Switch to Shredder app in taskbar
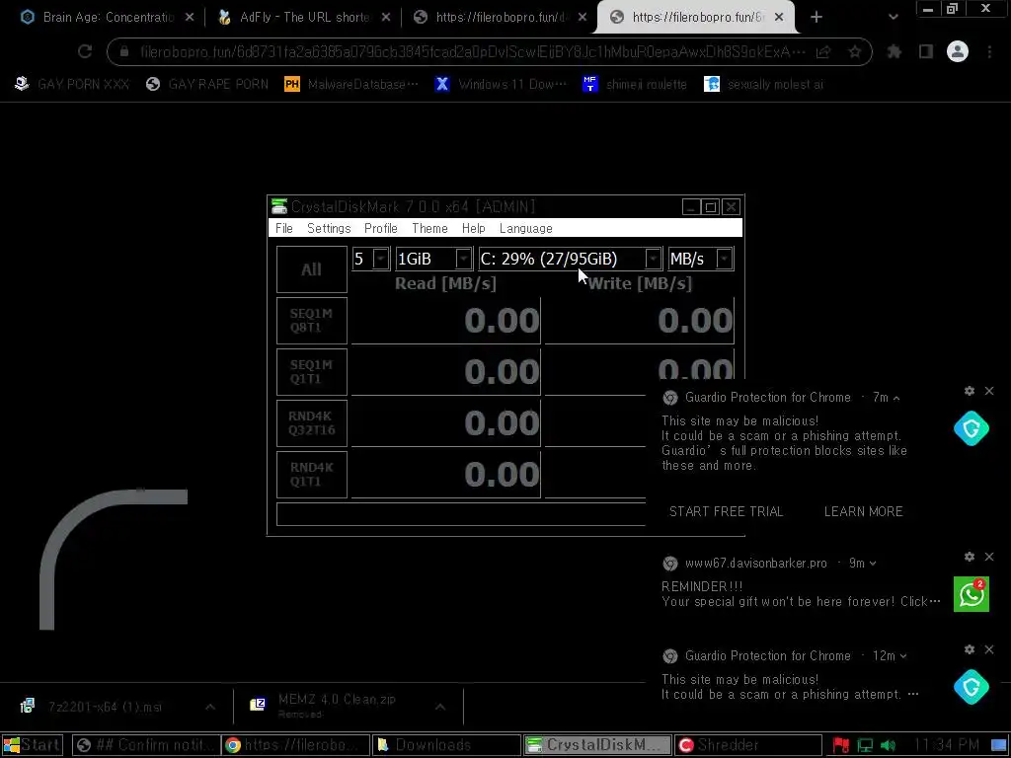The width and height of the screenshot is (1011, 758). pos(748,745)
